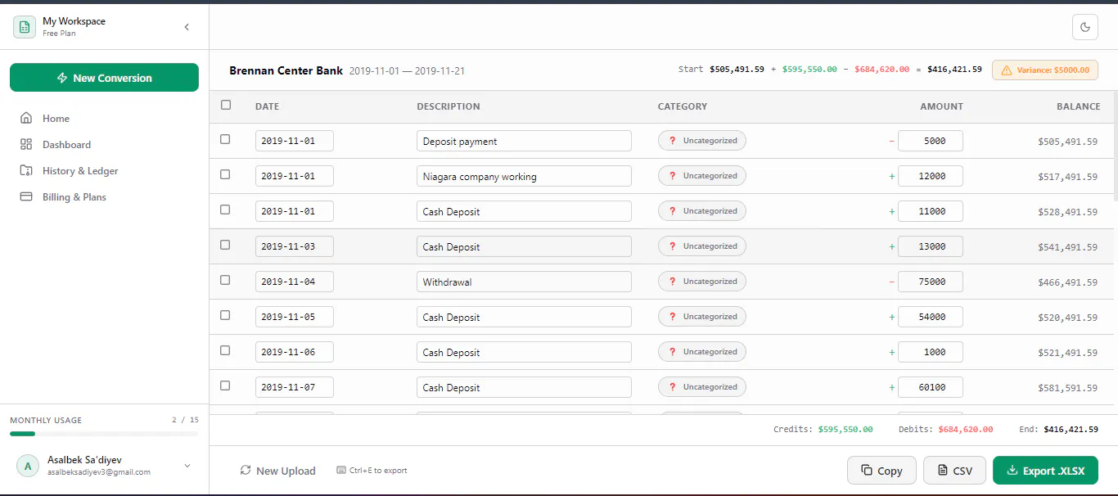The image size is (1118, 496).
Task: Toggle plus sign beside amount 54000
Action: [891, 318]
